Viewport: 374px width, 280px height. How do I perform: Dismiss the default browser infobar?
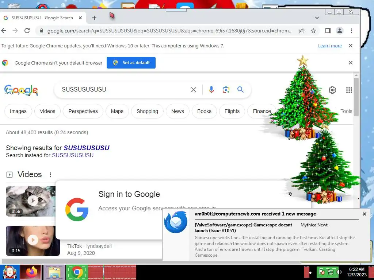350,63
